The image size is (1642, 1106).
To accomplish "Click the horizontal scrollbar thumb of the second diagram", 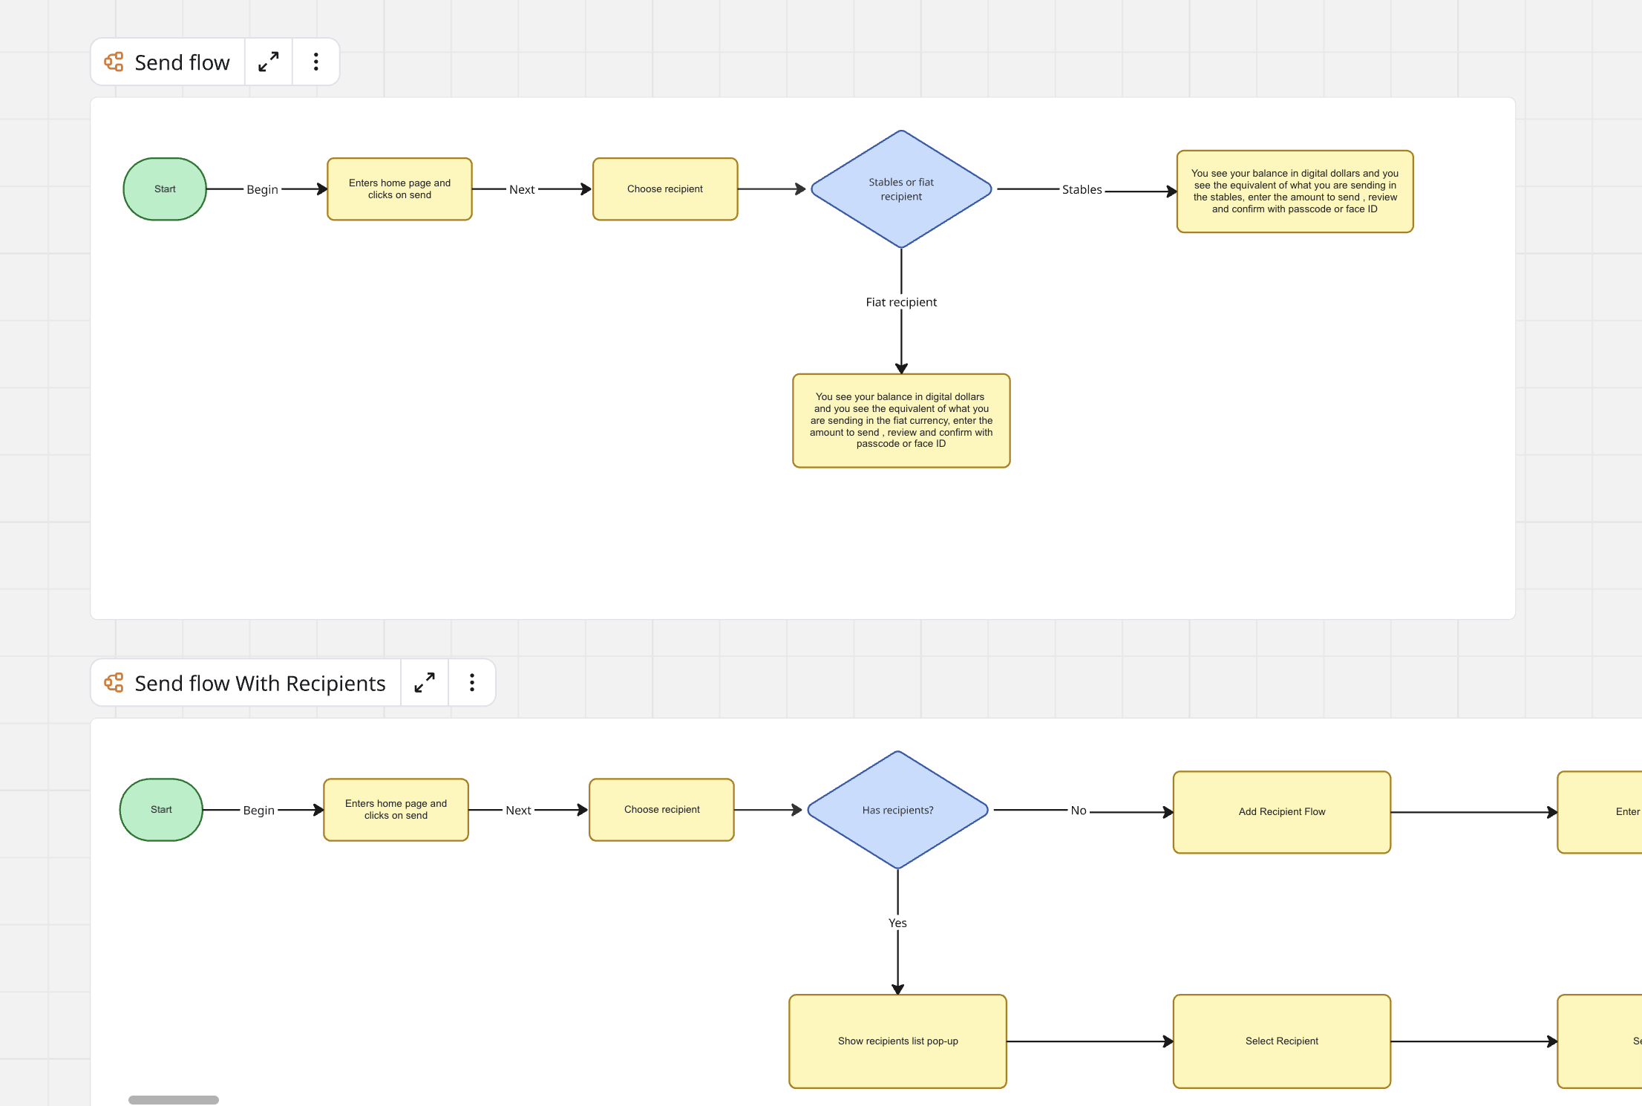I will click(x=174, y=1099).
